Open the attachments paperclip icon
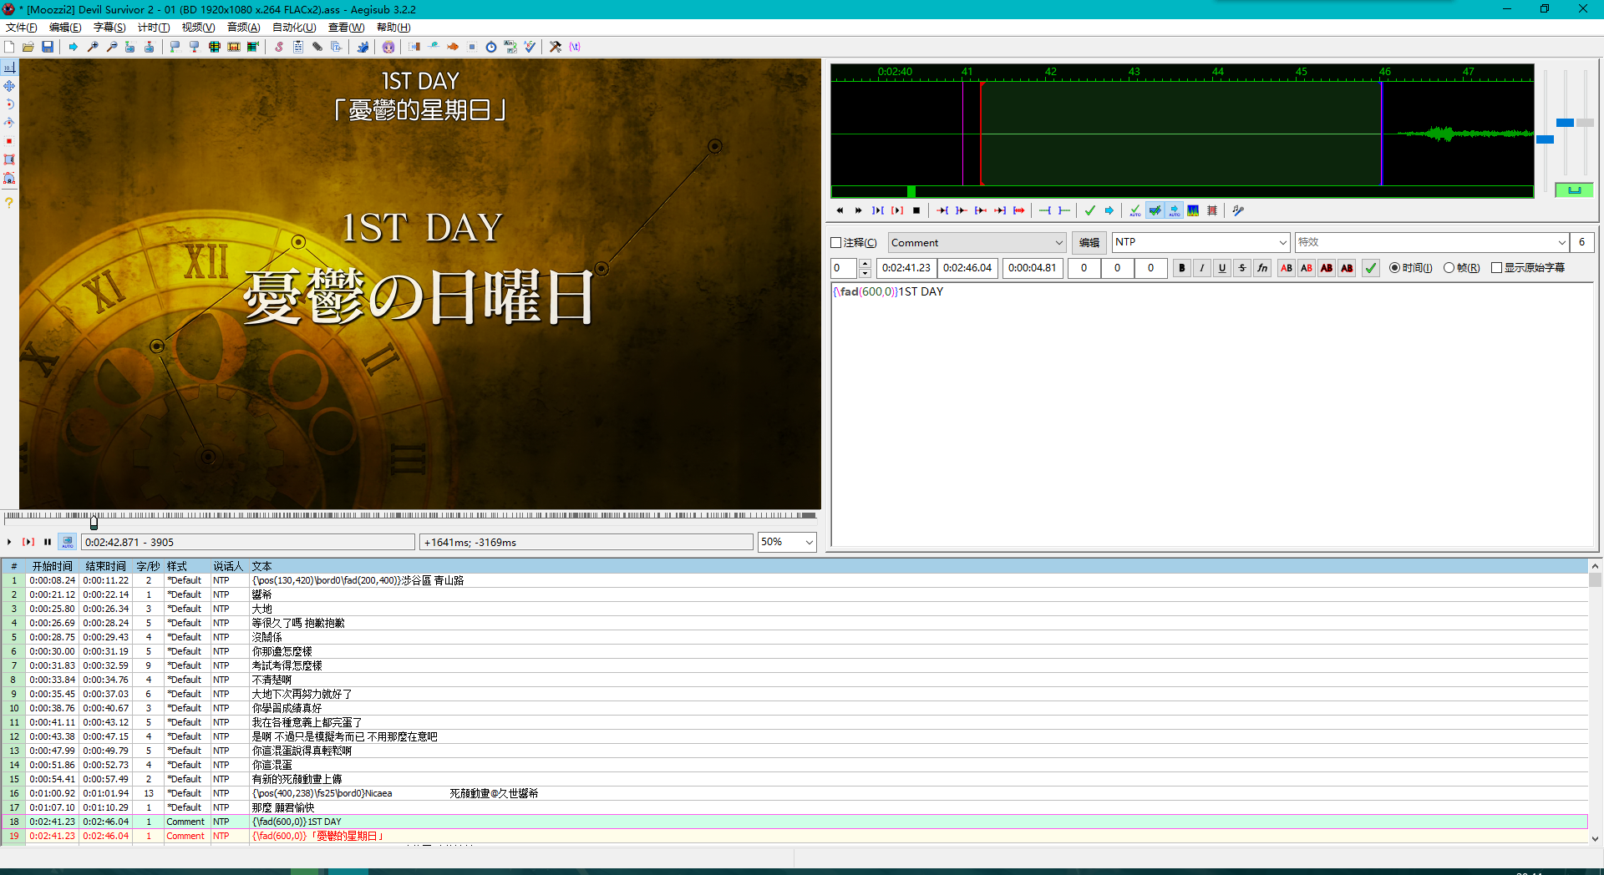Screen dimensions: 1604x875 point(317,47)
